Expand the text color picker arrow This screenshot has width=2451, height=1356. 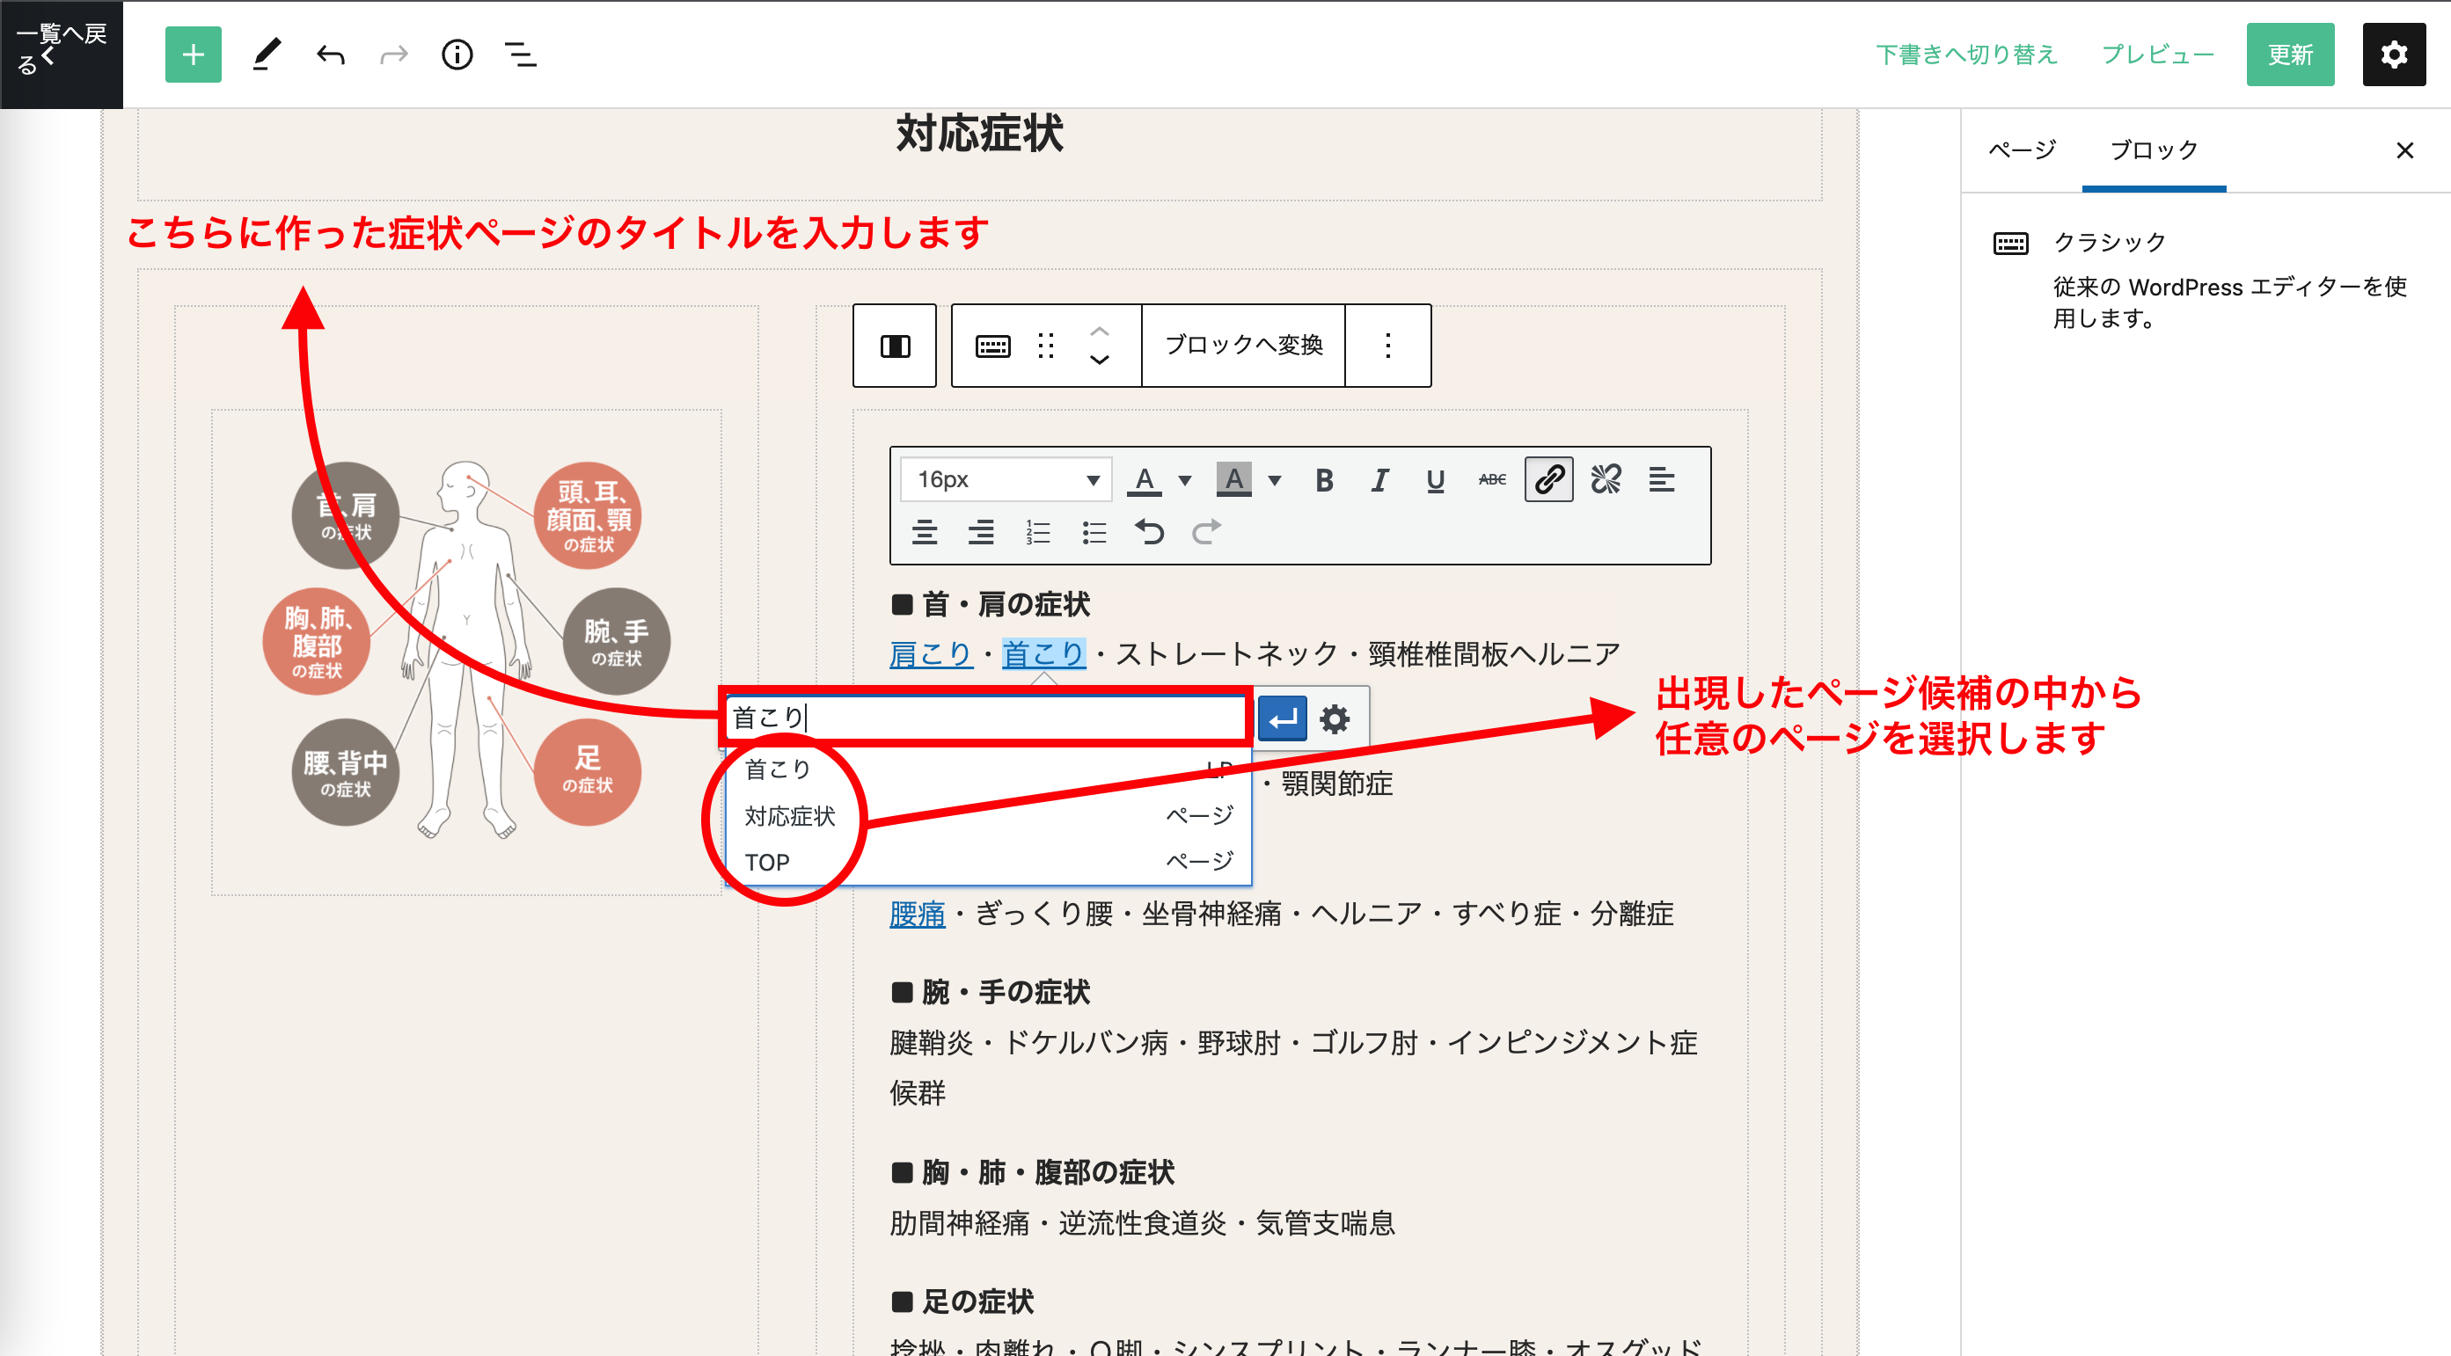(x=1184, y=480)
